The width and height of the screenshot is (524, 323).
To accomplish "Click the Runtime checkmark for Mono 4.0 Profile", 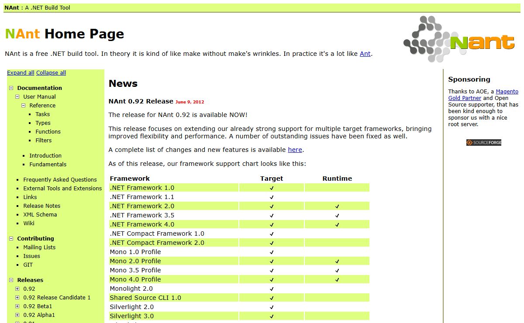I will (337, 280).
